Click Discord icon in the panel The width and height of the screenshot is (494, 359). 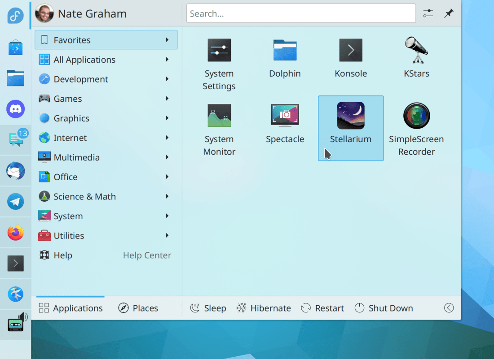pyautogui.click(x=16, y=109)
